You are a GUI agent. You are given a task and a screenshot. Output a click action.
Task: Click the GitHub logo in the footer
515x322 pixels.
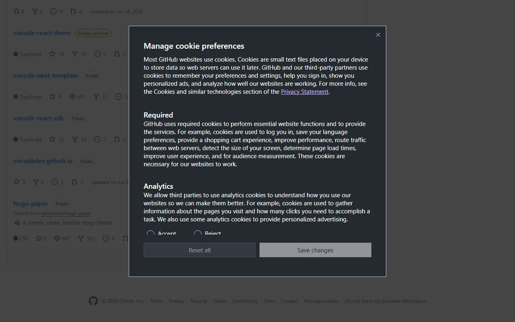pyautogui.click(x=93, y=301)
